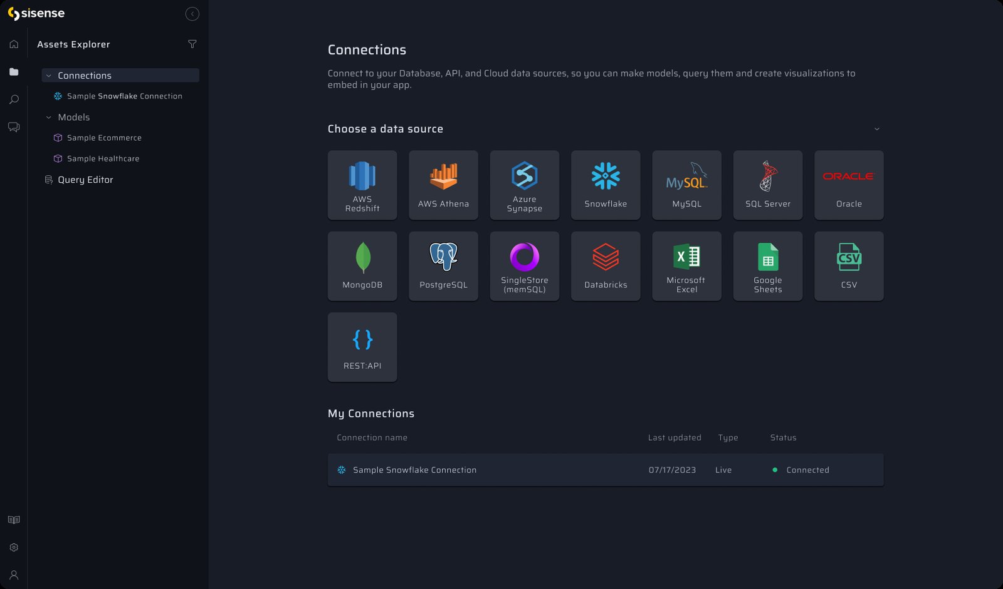
Task: Select Connections in the Assets Explorer tree
Action: pos(120,75)
